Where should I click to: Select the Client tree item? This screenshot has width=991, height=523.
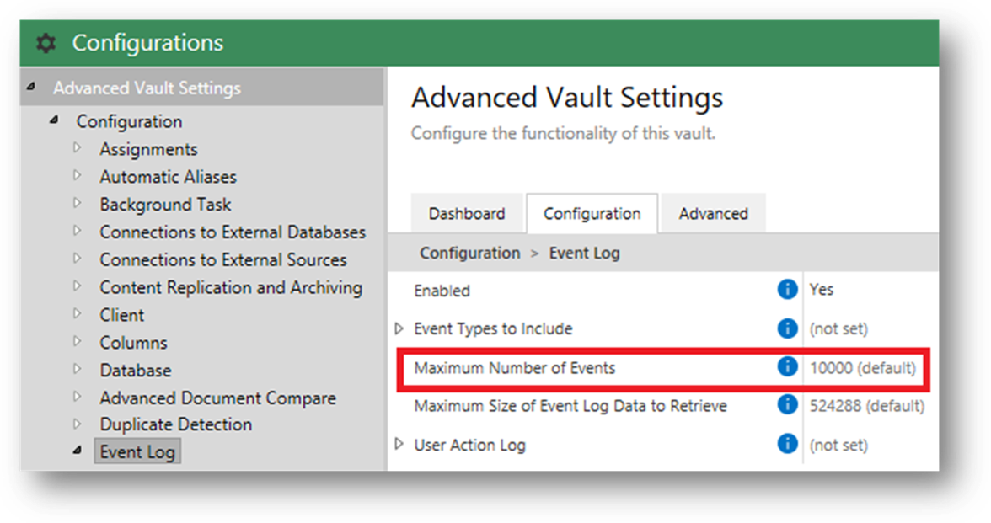[122, 315]
